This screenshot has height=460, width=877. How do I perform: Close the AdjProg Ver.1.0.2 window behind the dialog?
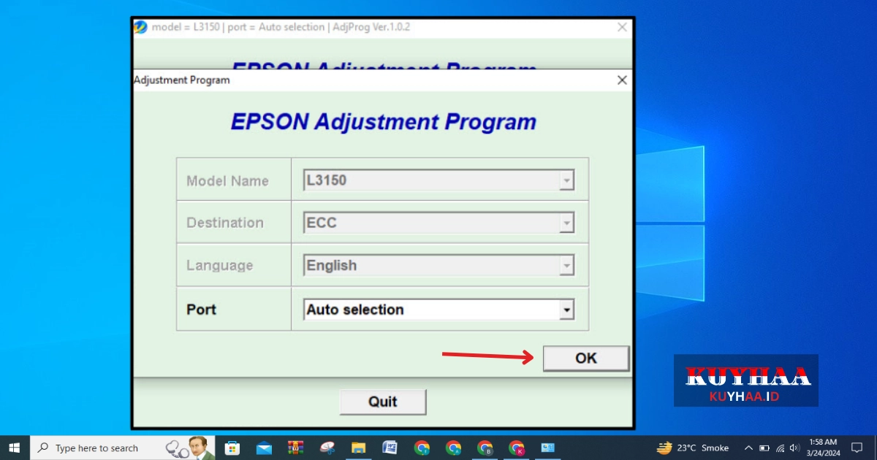click(x=622, y=27)
